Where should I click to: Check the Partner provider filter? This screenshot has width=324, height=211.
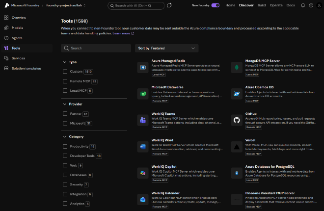[x=65, y=113]
